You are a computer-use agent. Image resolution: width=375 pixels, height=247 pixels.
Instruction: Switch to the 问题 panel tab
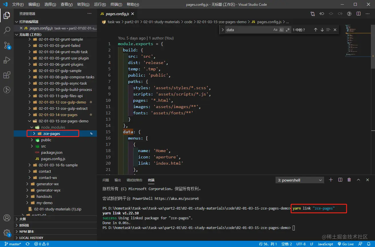106,180
